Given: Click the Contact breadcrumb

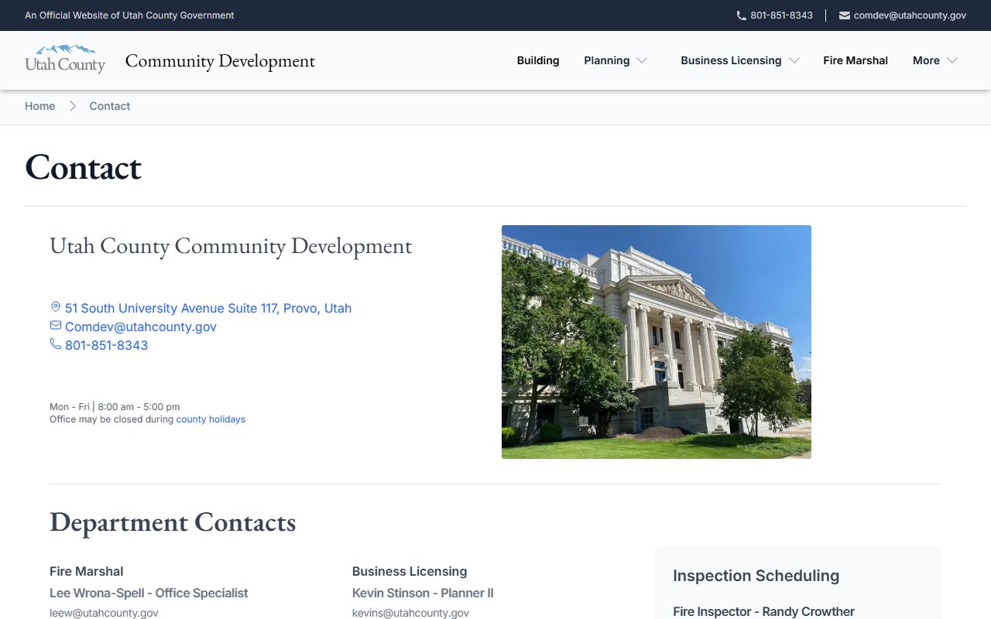Looking at the screenshot, I should click(110, 106).
